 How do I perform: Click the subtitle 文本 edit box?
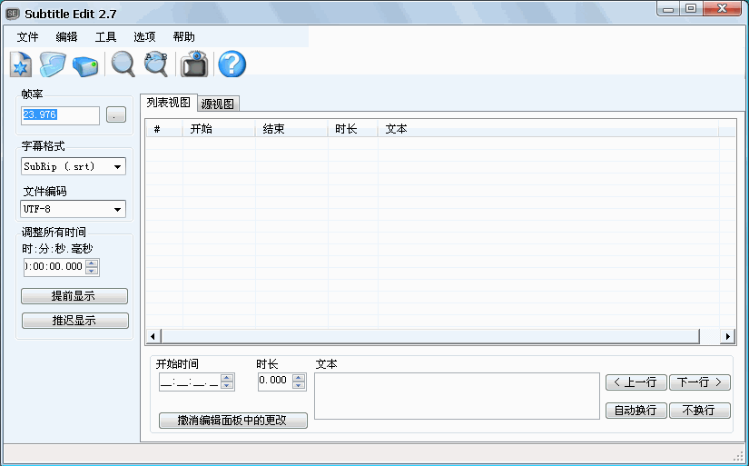[458, 396]
